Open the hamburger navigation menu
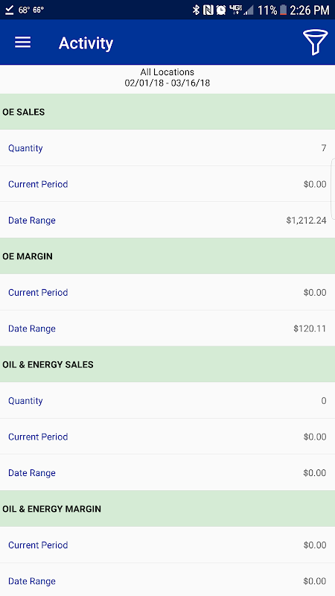The image size is (335, 596). pos(23,42)
